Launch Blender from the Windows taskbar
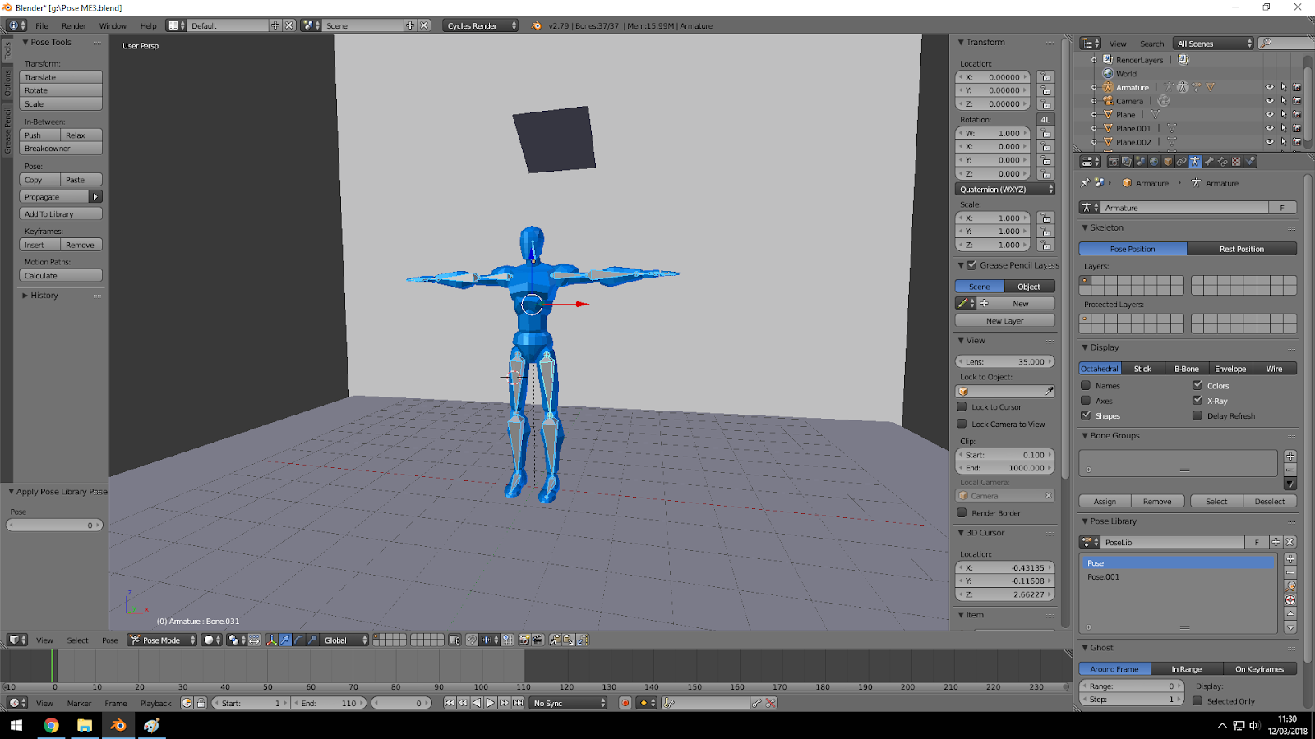Image resolution: width=1315 pixels, height=739 pixels. (118, 725)
